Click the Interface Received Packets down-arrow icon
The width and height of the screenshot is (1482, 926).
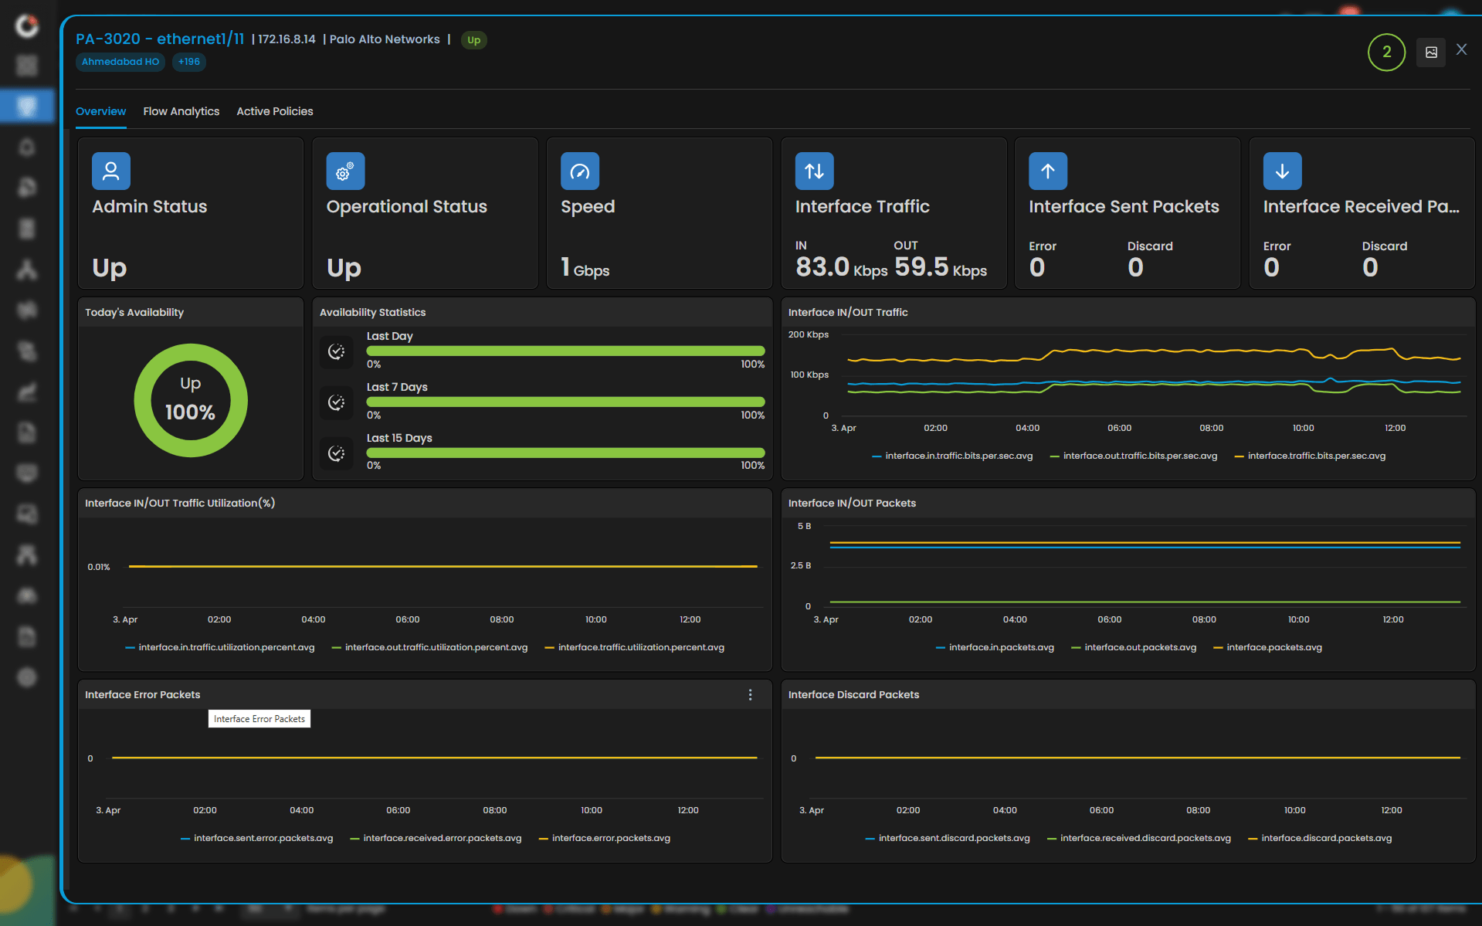(1282, 171)
